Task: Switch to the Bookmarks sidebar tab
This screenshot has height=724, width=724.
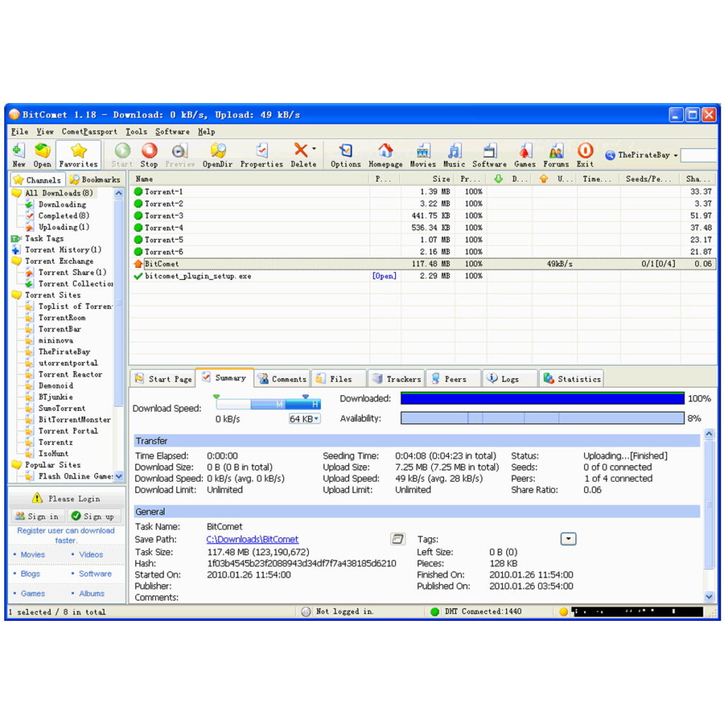Action: pyautogui.click(x=95, y=180)
